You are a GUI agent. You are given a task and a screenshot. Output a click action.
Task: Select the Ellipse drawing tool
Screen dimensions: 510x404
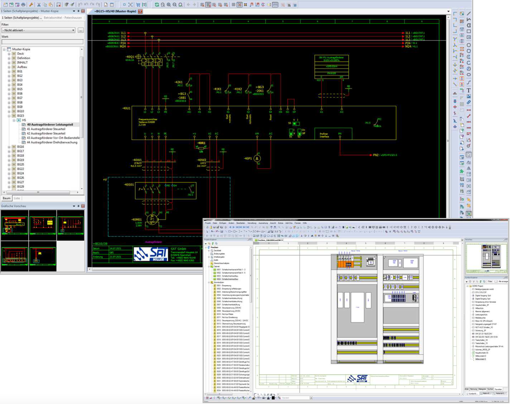click(x=469, y=75)
